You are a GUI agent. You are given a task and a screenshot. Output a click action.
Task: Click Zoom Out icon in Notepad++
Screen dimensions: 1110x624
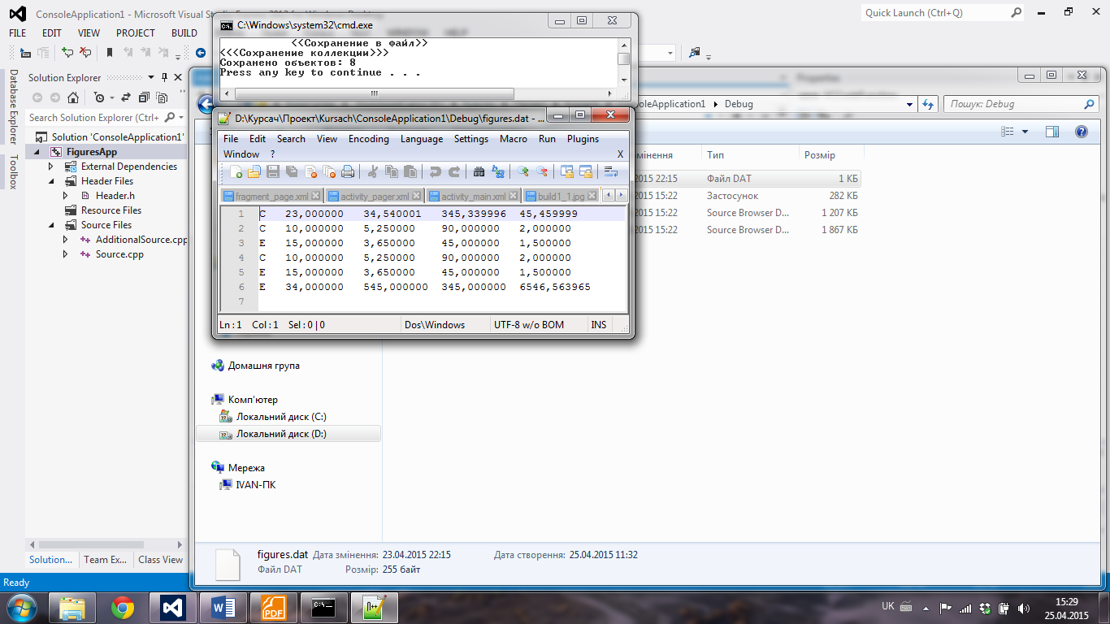click(541, 171)
